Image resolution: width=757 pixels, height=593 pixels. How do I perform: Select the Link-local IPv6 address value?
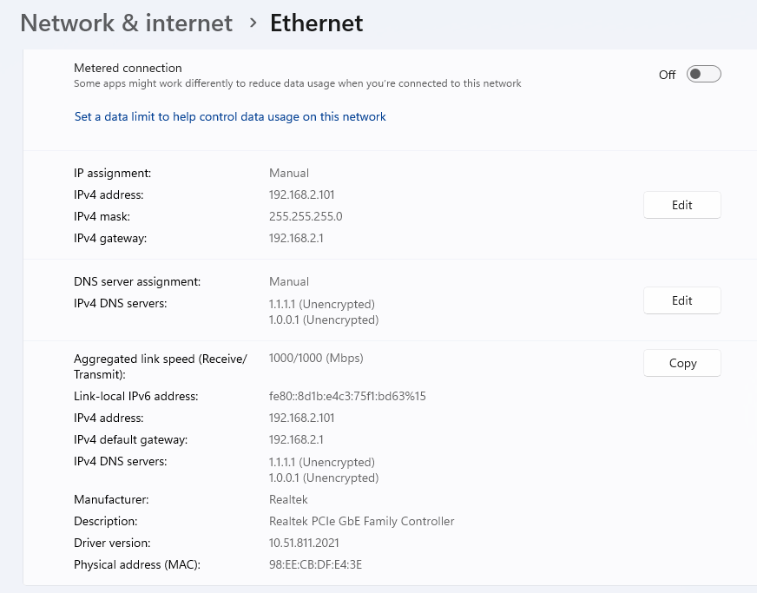coord(347,396)
